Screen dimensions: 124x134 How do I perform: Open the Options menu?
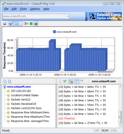click(x=35, y=9)
